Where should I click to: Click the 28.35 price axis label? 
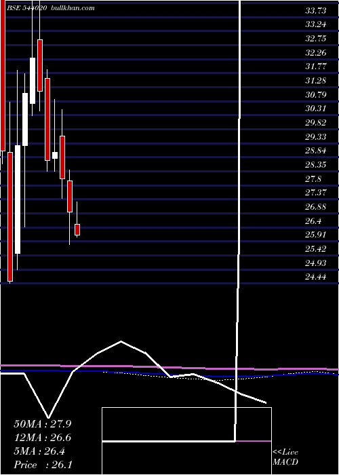(316, 165)
